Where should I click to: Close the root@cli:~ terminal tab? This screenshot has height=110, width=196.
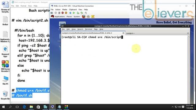tap(188, 33)
